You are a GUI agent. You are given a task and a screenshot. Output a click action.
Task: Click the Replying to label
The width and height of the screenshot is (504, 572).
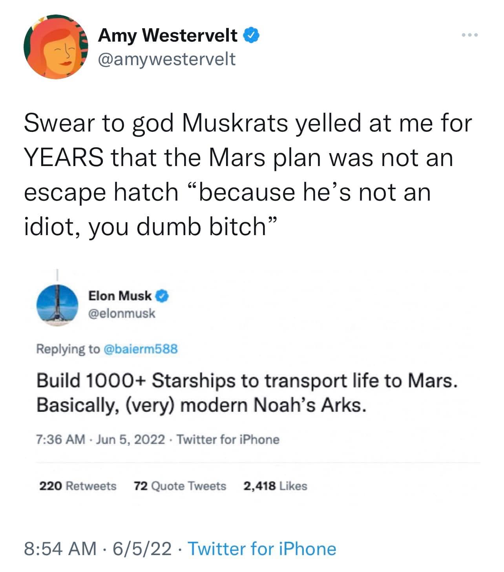(x=68, y=349)
